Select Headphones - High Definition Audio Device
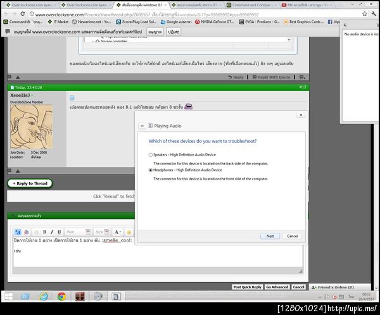This screenshot has width=380, height=315. [151, 170]
